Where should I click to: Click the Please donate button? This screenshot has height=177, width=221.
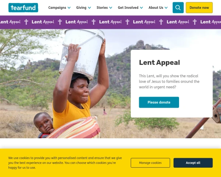(159, 103)
